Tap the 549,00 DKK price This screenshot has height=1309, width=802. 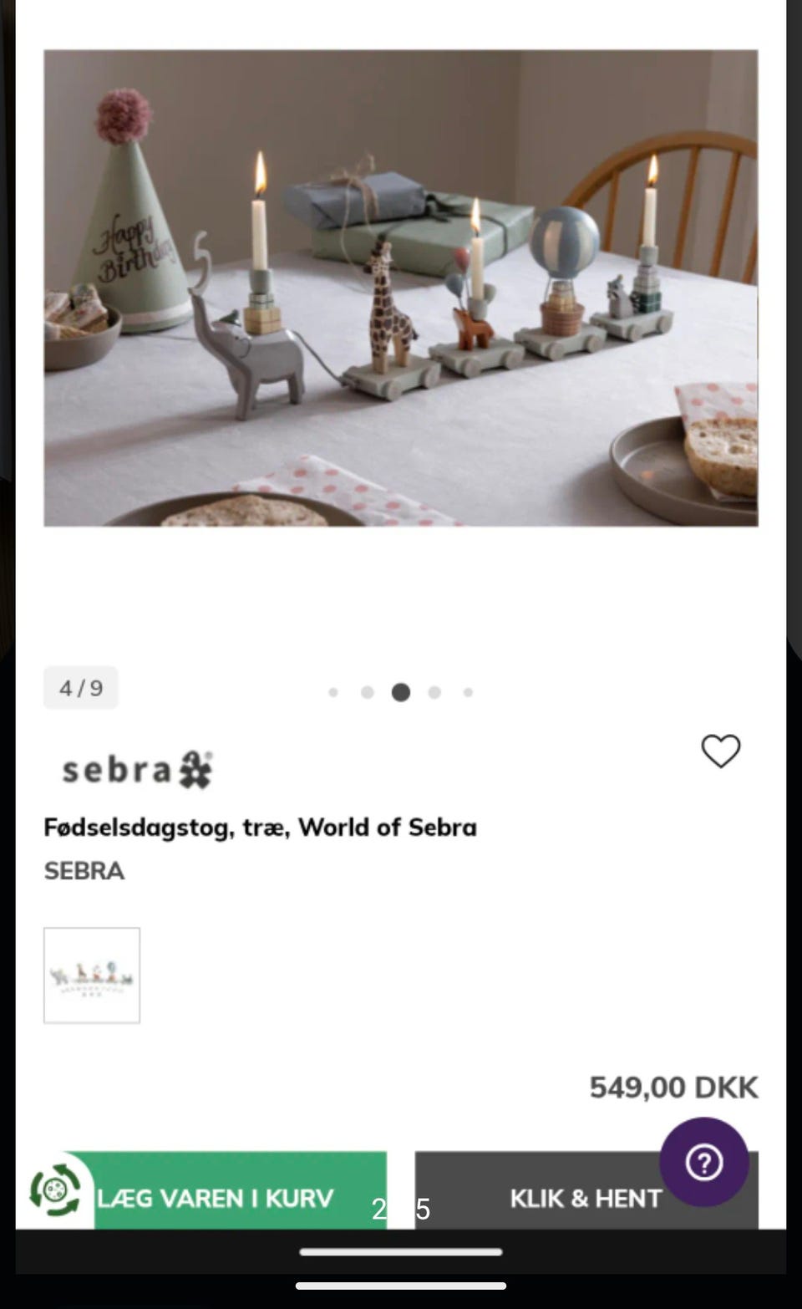pyautogui.click(x=673, y=1087)
